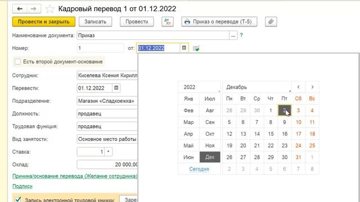Go back with the left arrow button
This screenshot has width=360, height=202.
pos(20,9)
